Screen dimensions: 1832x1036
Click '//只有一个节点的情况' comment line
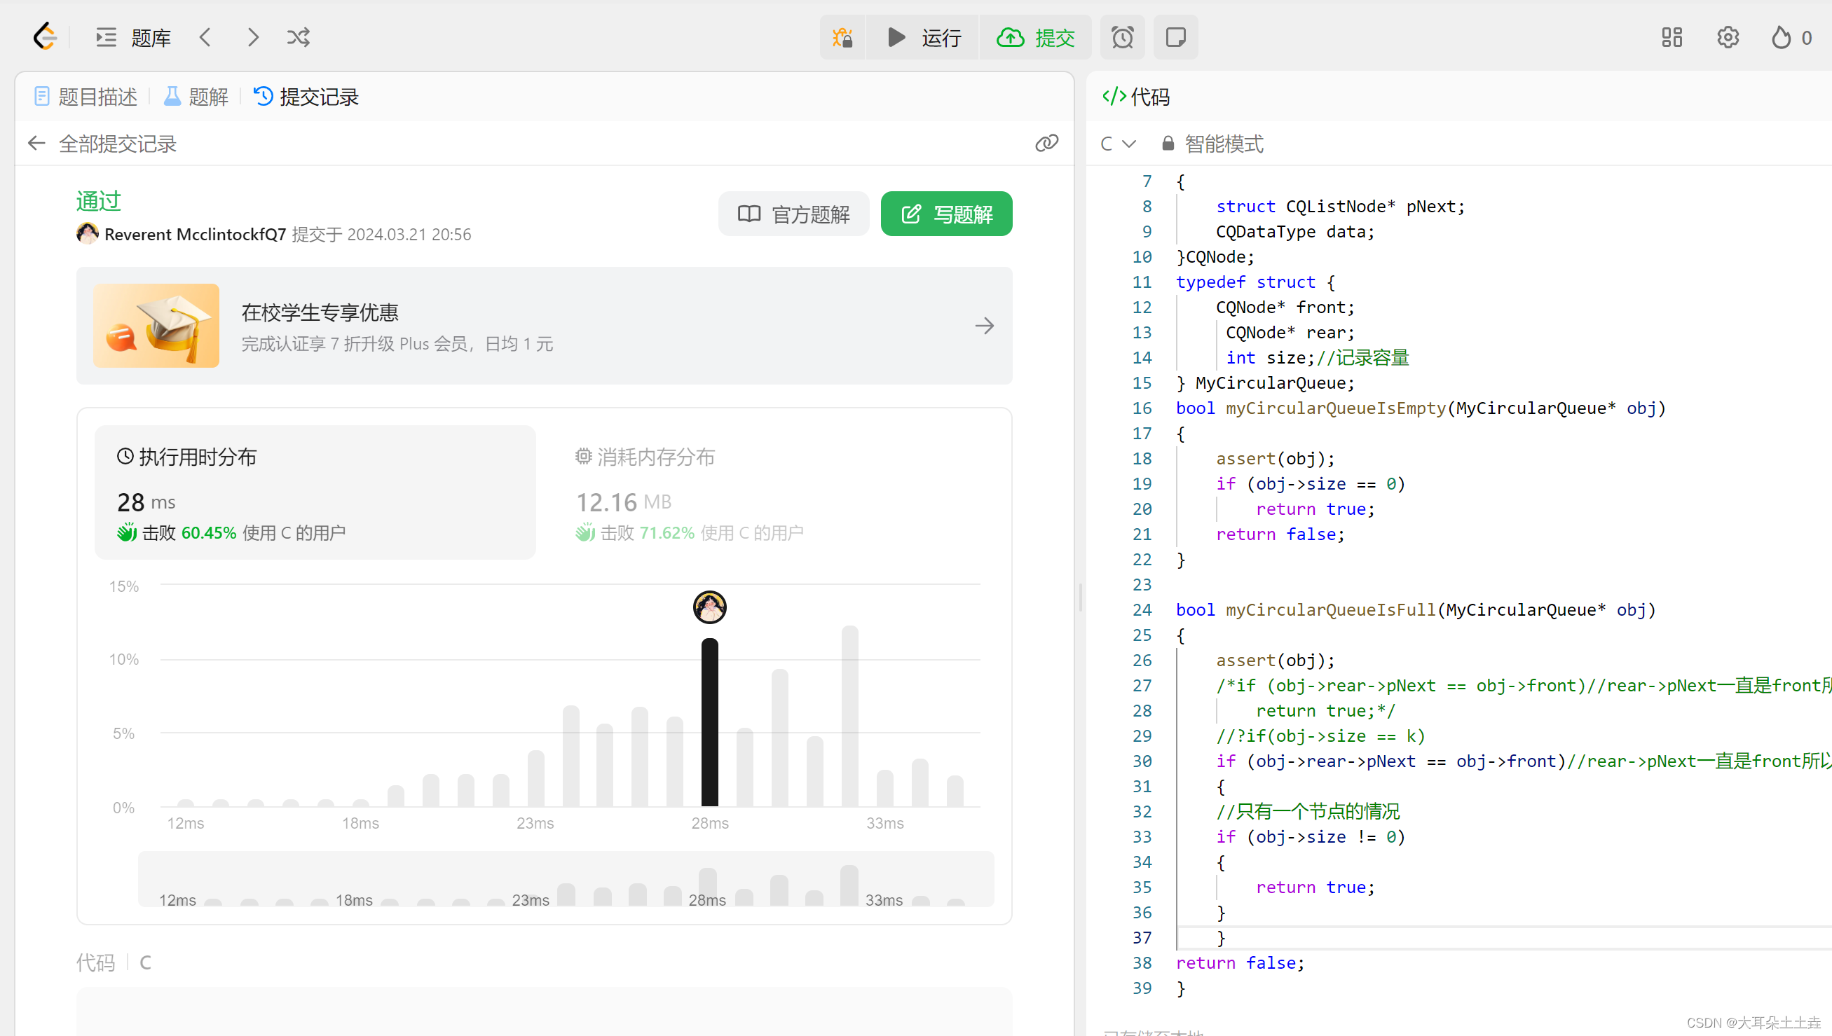(x=1308, y=811)
